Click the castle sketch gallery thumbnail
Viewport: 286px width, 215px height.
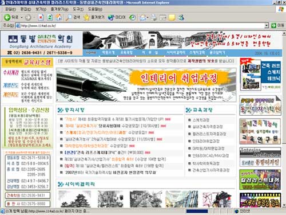tap(74, 199)
